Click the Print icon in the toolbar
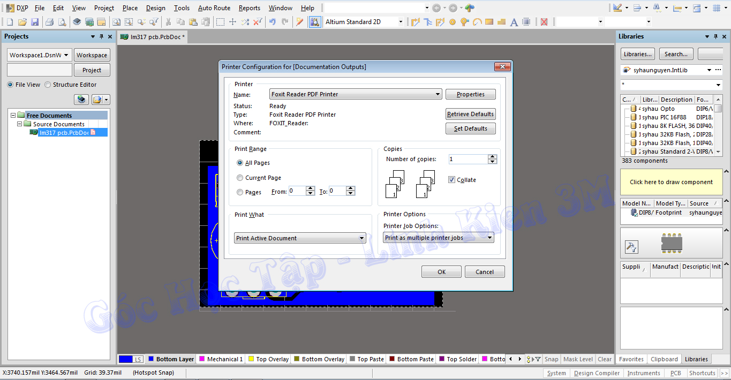 pyautogui.click(x=49, y=22)
